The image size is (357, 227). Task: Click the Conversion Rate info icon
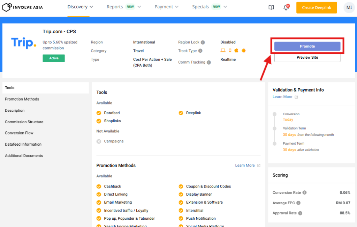304,192
